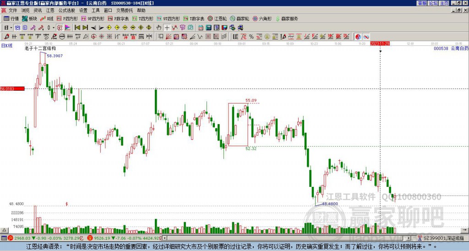Select the hand pan tool
Image resolution: width=469 pixels, height=251 pixels.
(159, 27)
